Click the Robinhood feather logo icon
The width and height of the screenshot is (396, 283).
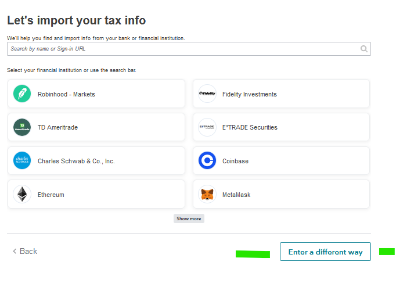(x=22, y=94)
